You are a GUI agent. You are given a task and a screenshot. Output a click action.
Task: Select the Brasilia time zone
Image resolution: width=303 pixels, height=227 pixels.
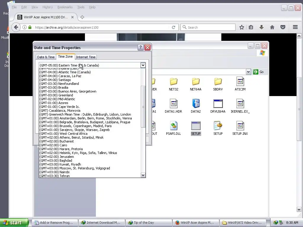point(90,87)
